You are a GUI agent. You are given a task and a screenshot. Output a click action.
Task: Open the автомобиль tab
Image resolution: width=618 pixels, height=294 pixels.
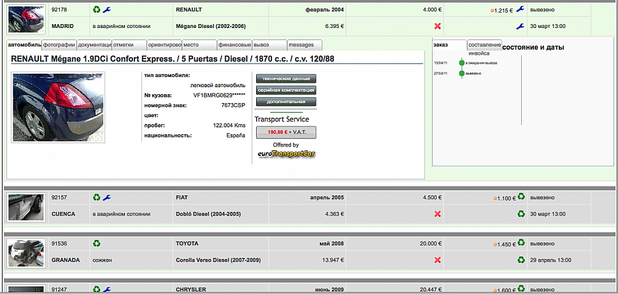coord(24,45)
